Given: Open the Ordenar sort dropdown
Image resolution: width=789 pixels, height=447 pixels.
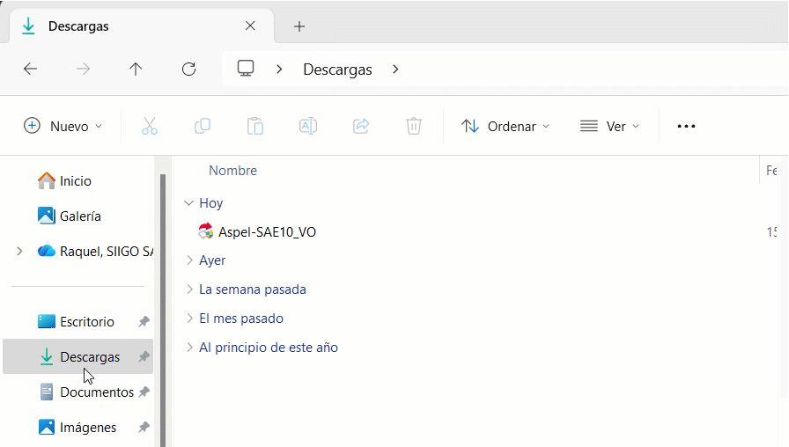Looking at the screenshot, I should [x=505, y=126].
